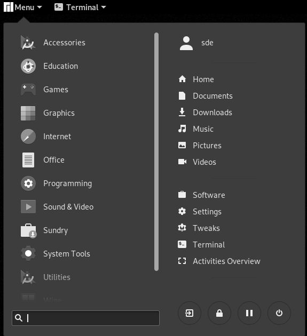Choose the Games controller icon
Image resolution: width=307 pixels, height=336 pixels.
28,90
